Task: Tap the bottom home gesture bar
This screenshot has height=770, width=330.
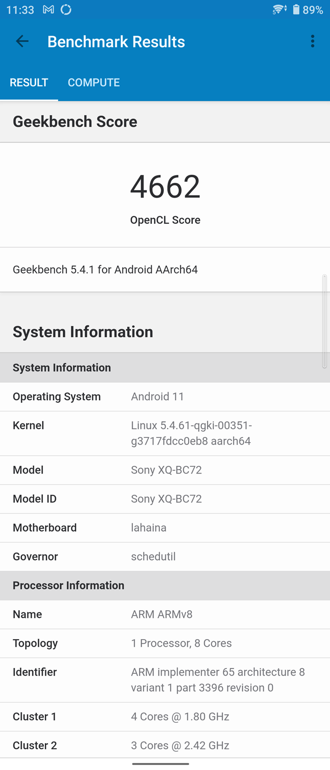Action: pyautogui.click(x=160, y=764)
